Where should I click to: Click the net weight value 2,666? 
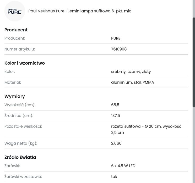point(116,143)
